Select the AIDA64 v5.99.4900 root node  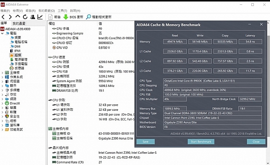point(15,29)
